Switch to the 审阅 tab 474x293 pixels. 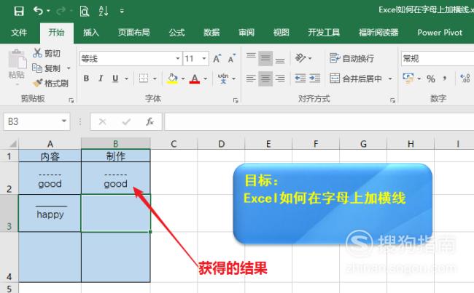[246, 33]
